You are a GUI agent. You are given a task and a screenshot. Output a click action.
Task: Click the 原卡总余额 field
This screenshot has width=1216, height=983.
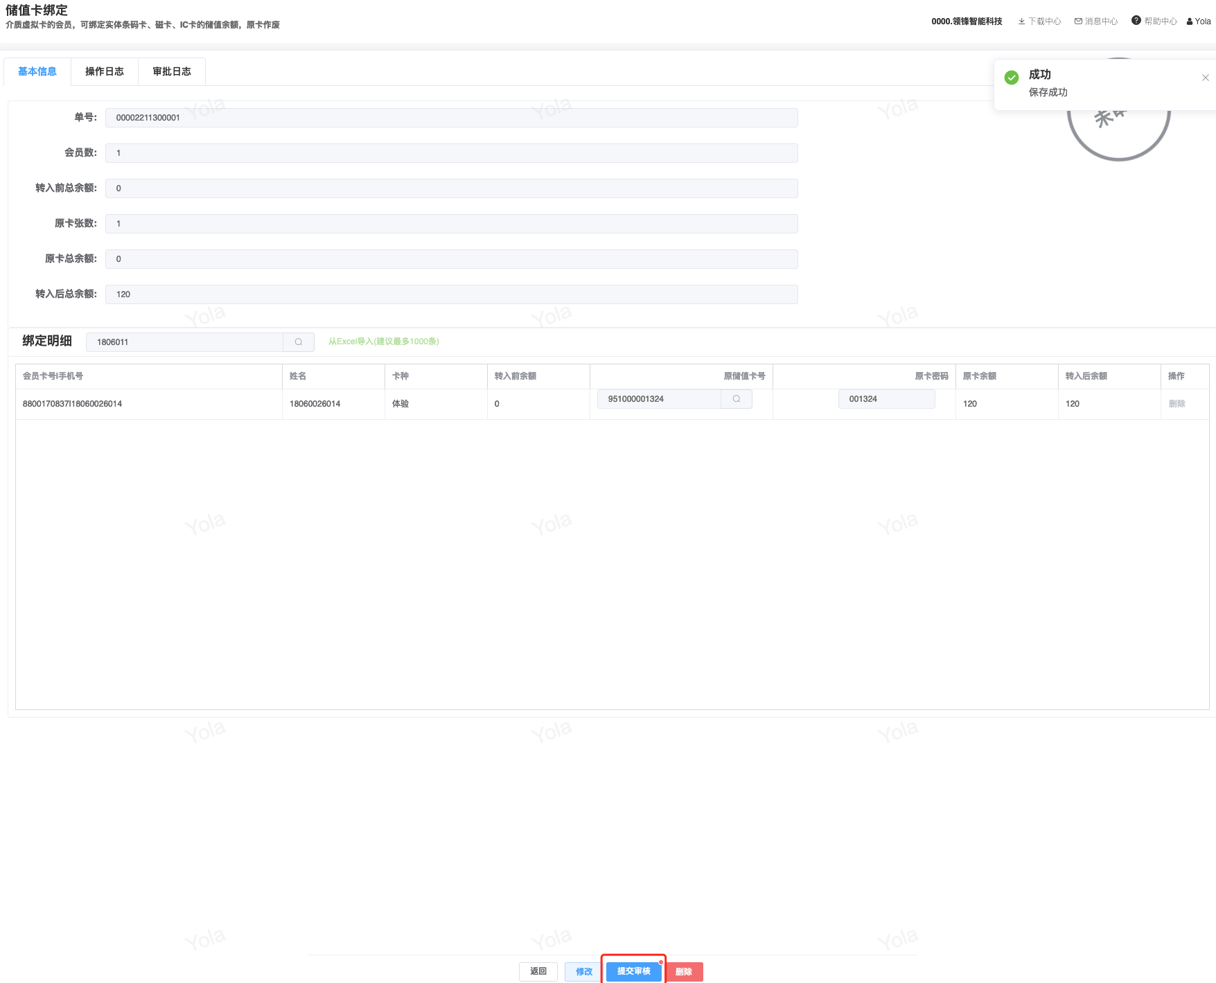[451, 259]
